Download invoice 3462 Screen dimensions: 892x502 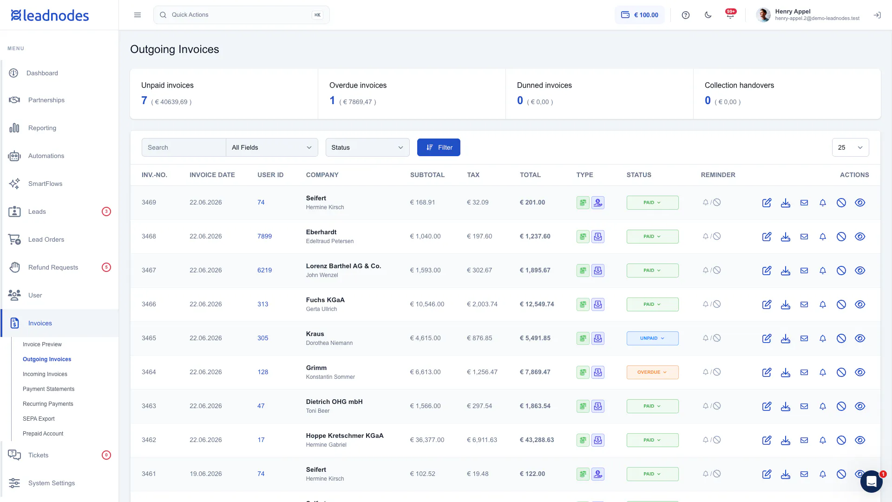click(x=786, y=440)
